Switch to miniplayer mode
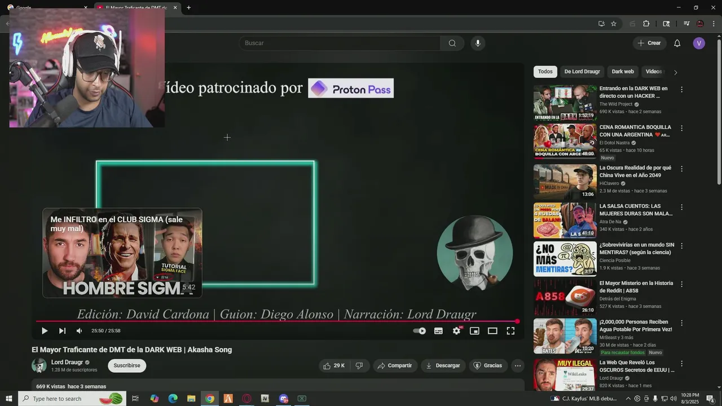Viewport: 722px width, 406px height. coord(474,331)
